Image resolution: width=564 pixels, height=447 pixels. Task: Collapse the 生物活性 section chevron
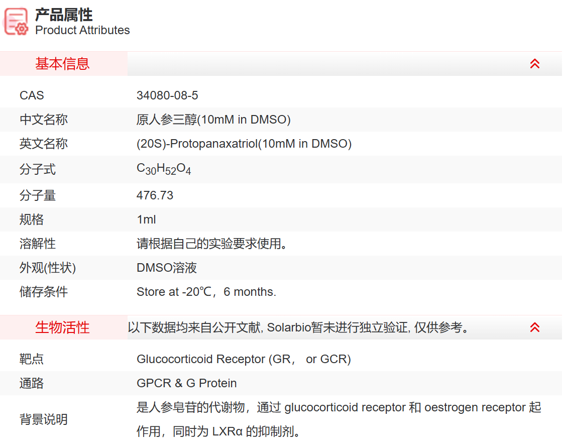coord(534,327)
